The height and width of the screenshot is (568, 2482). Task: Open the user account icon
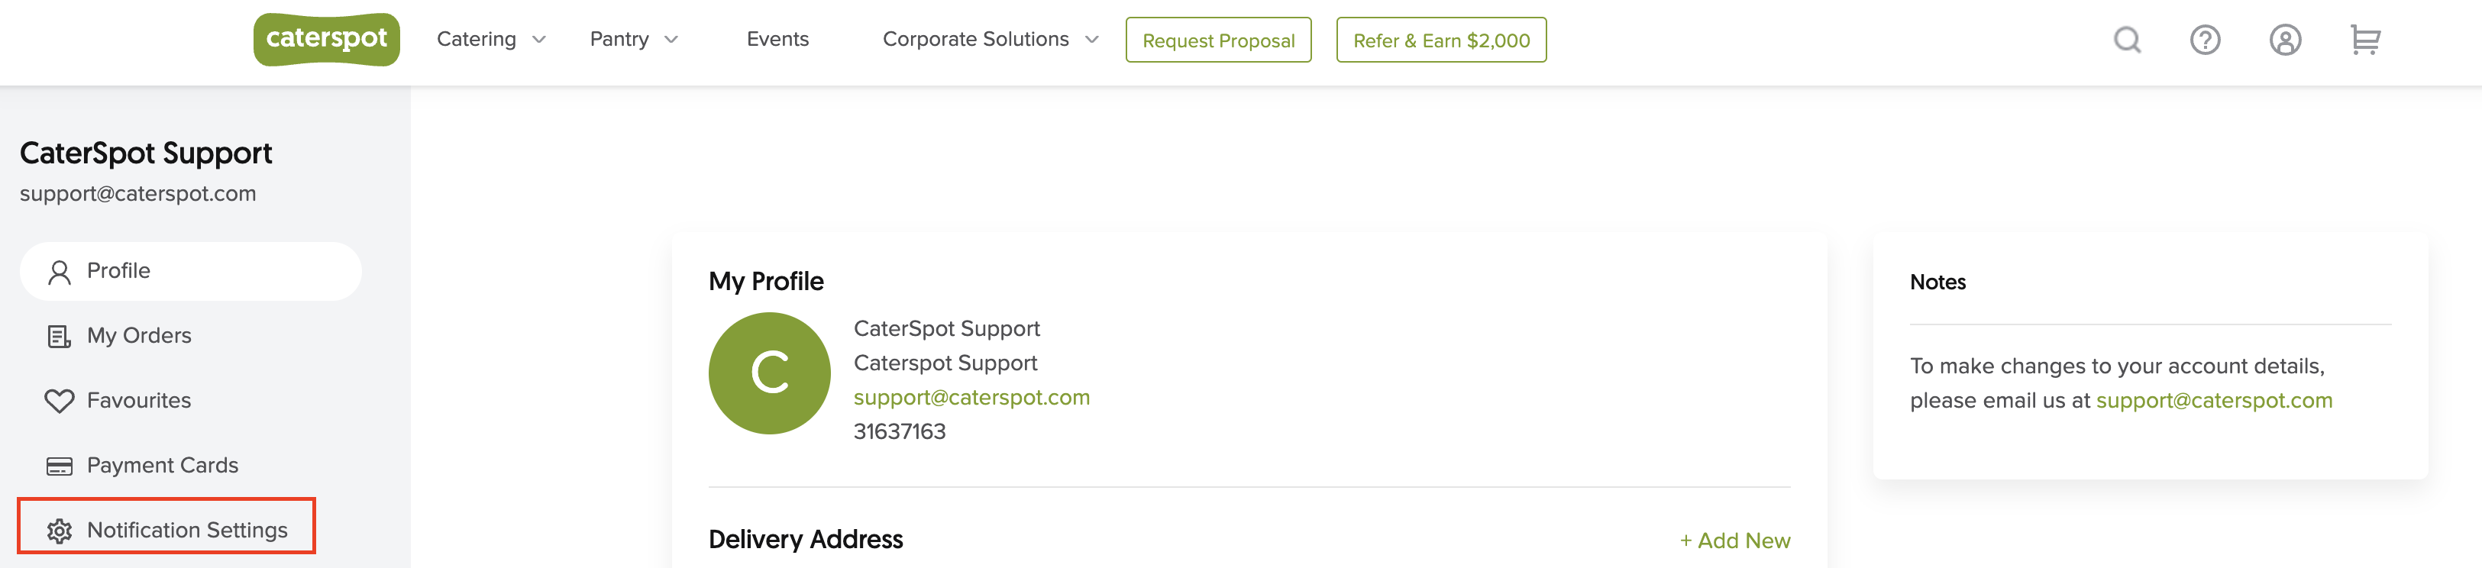pyautogui.click(x=2284, y=40)
